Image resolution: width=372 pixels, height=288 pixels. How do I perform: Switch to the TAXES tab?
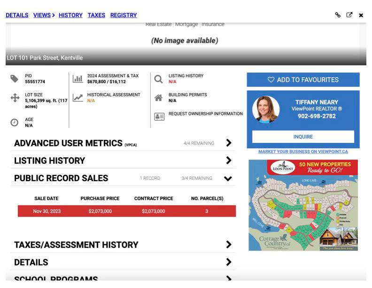click(96, 15)
